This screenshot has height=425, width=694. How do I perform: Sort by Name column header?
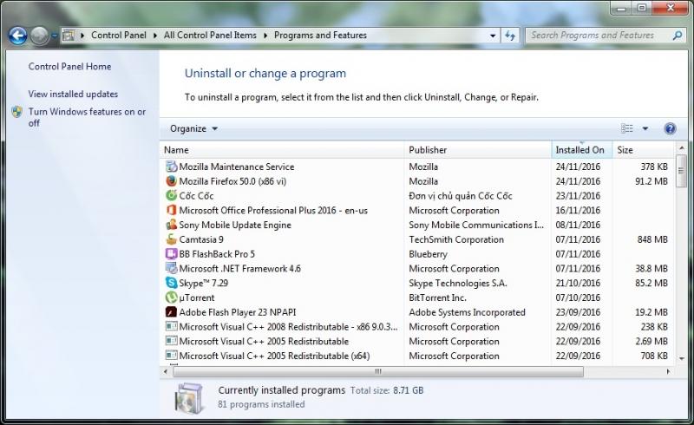click(x=282, y=150)
